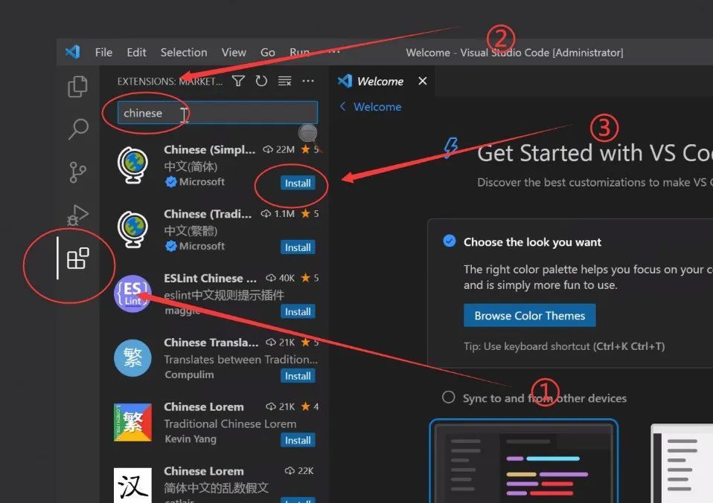Click 22M download count of Chinese Simplified
This screenshot has width=713, height=503.
[x=279, y=149]
